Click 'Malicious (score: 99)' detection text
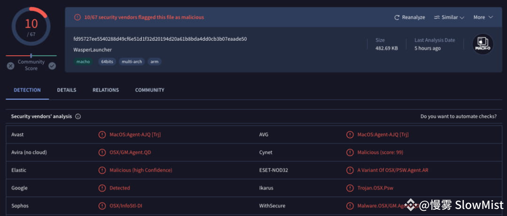This screenshot has width=507, height=216. click(x=380, y=152)
